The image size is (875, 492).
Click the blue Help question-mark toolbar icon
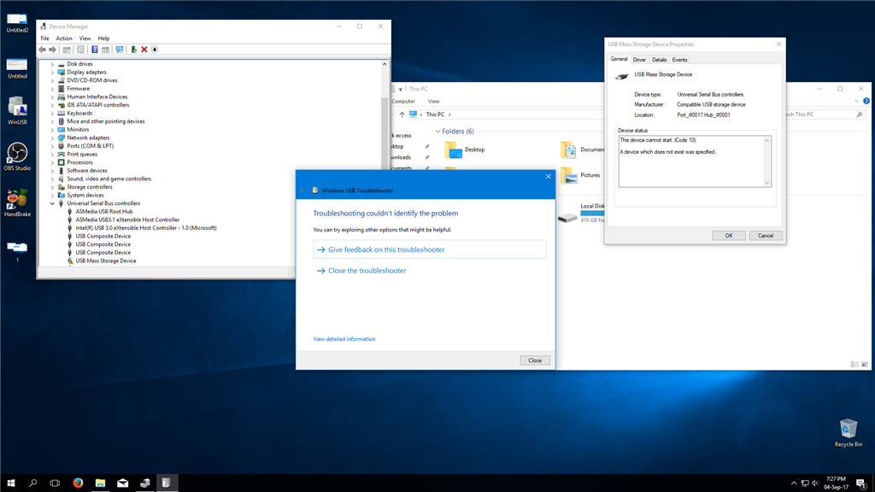pyautogui.click(x=94, y=50)
